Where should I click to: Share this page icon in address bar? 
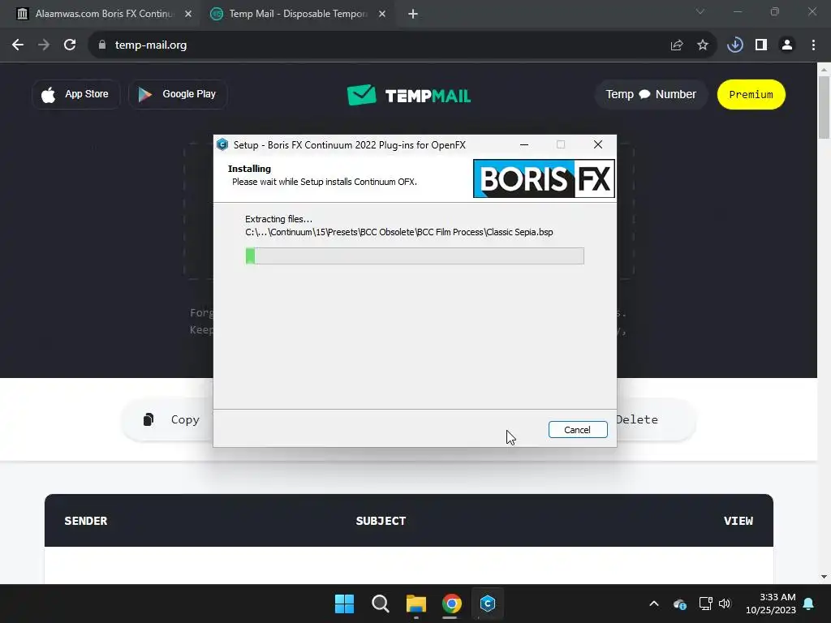pyautogui.click(x=676, y=45)
